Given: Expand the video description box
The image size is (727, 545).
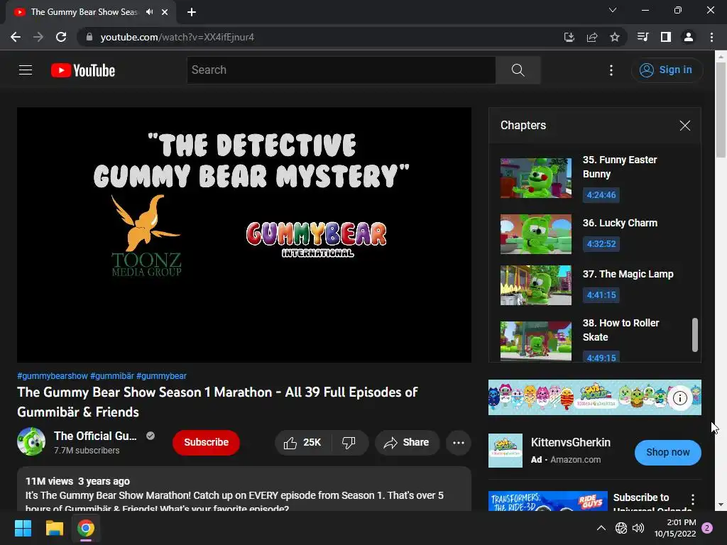Looking at the screenshot, I should 244,489.
